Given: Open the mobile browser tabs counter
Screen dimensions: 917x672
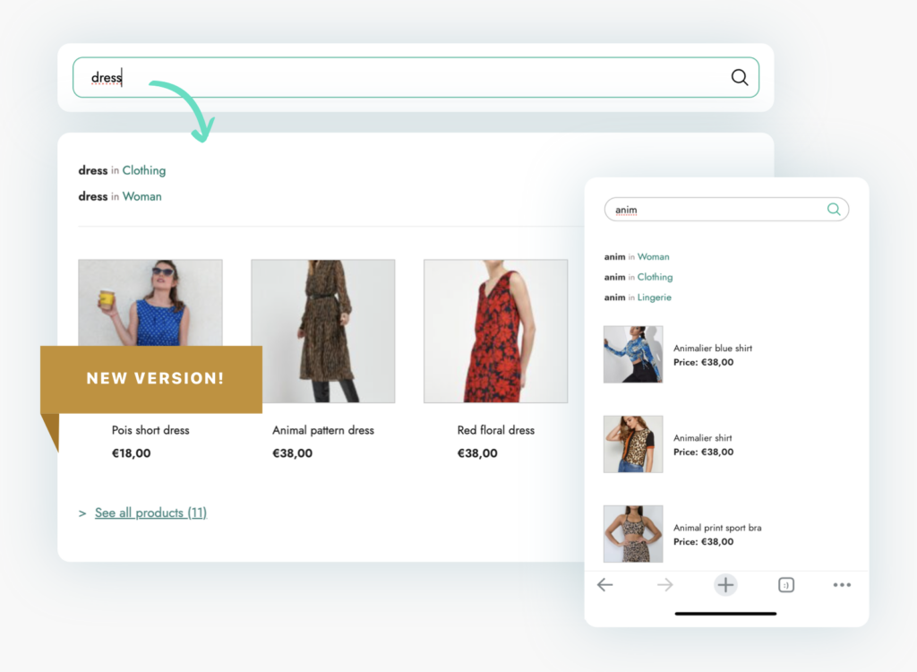Looking at the screenshot, I should point(786,585).
